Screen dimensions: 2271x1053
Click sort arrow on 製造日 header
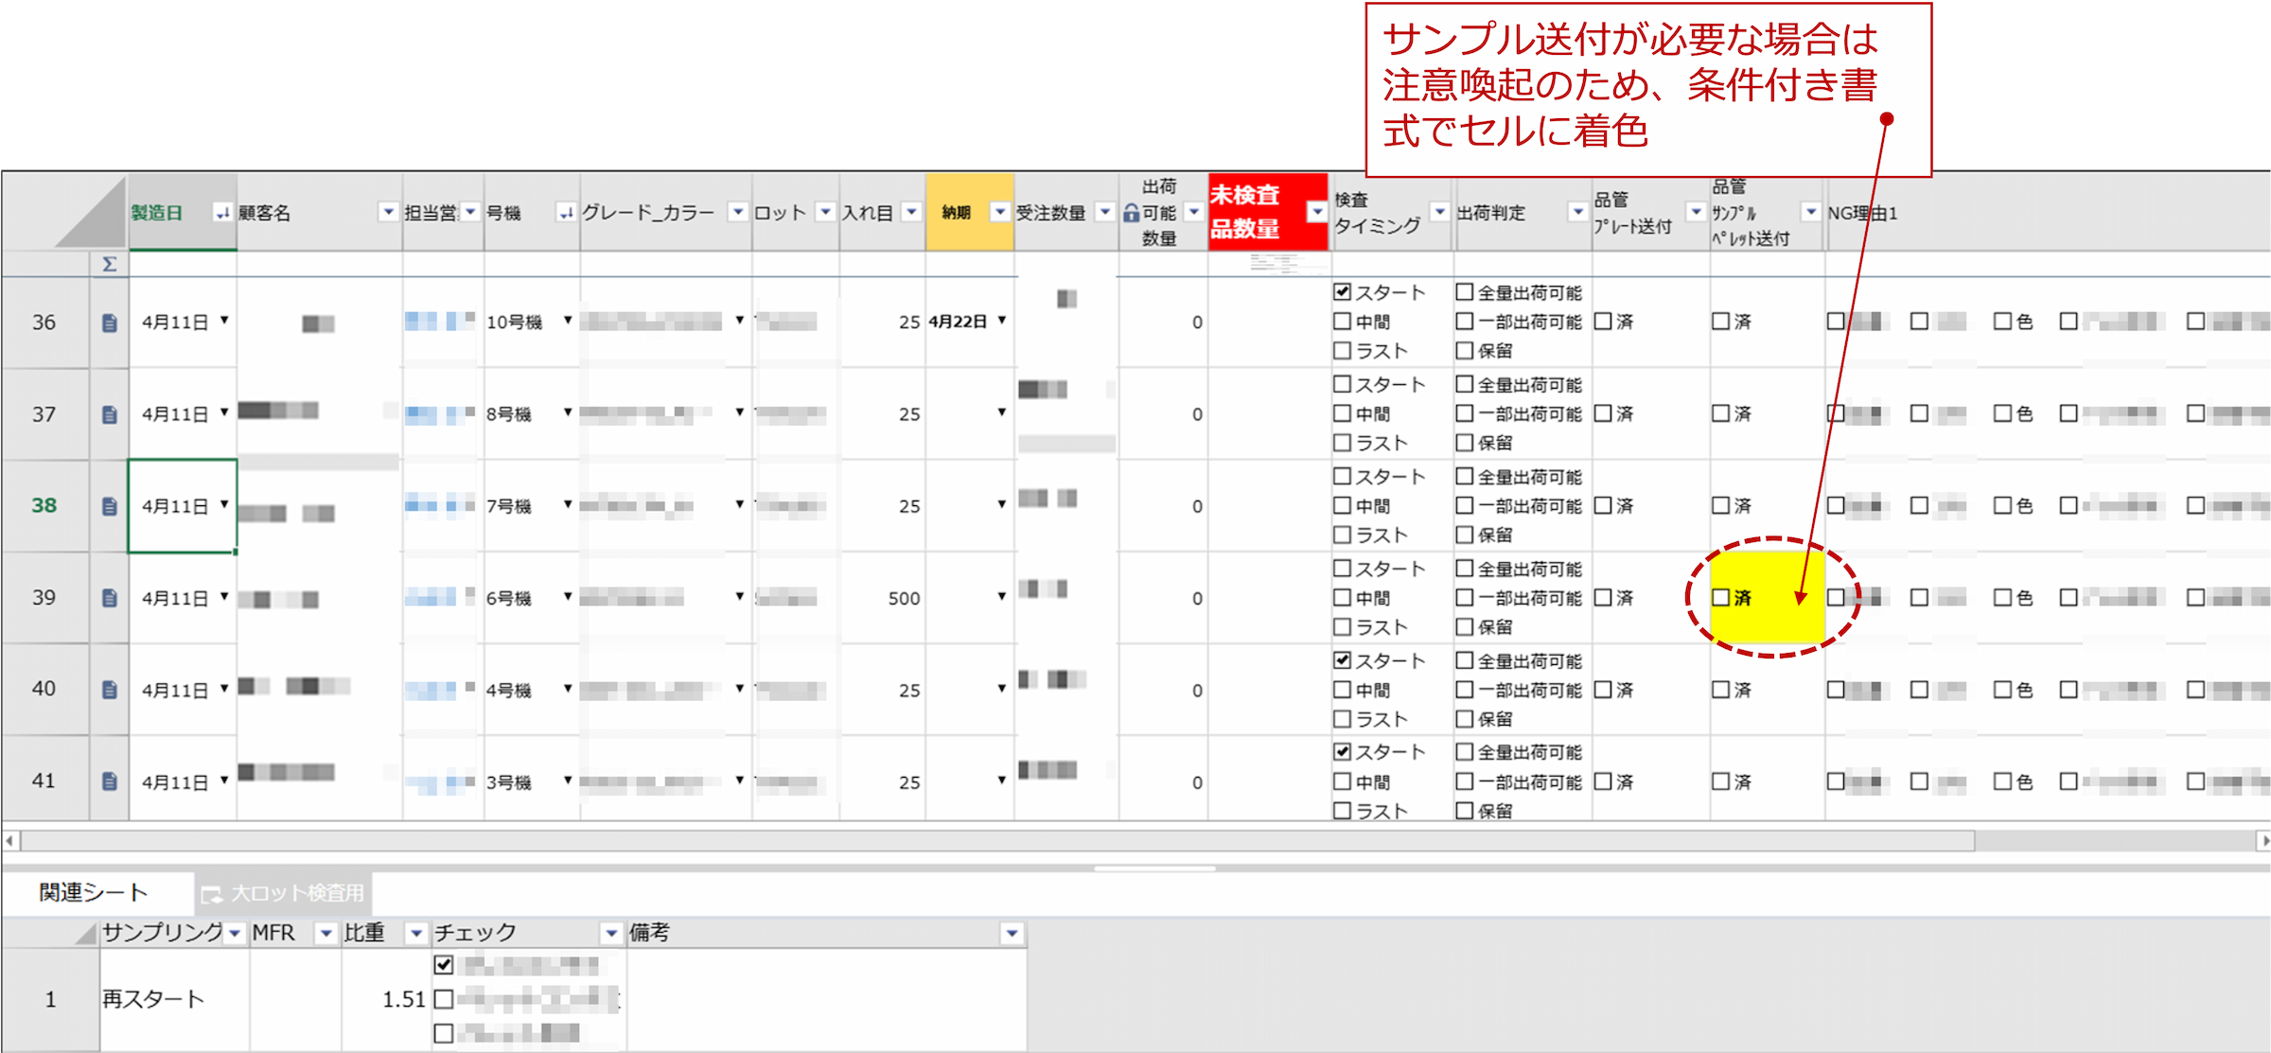pos(221,213)
